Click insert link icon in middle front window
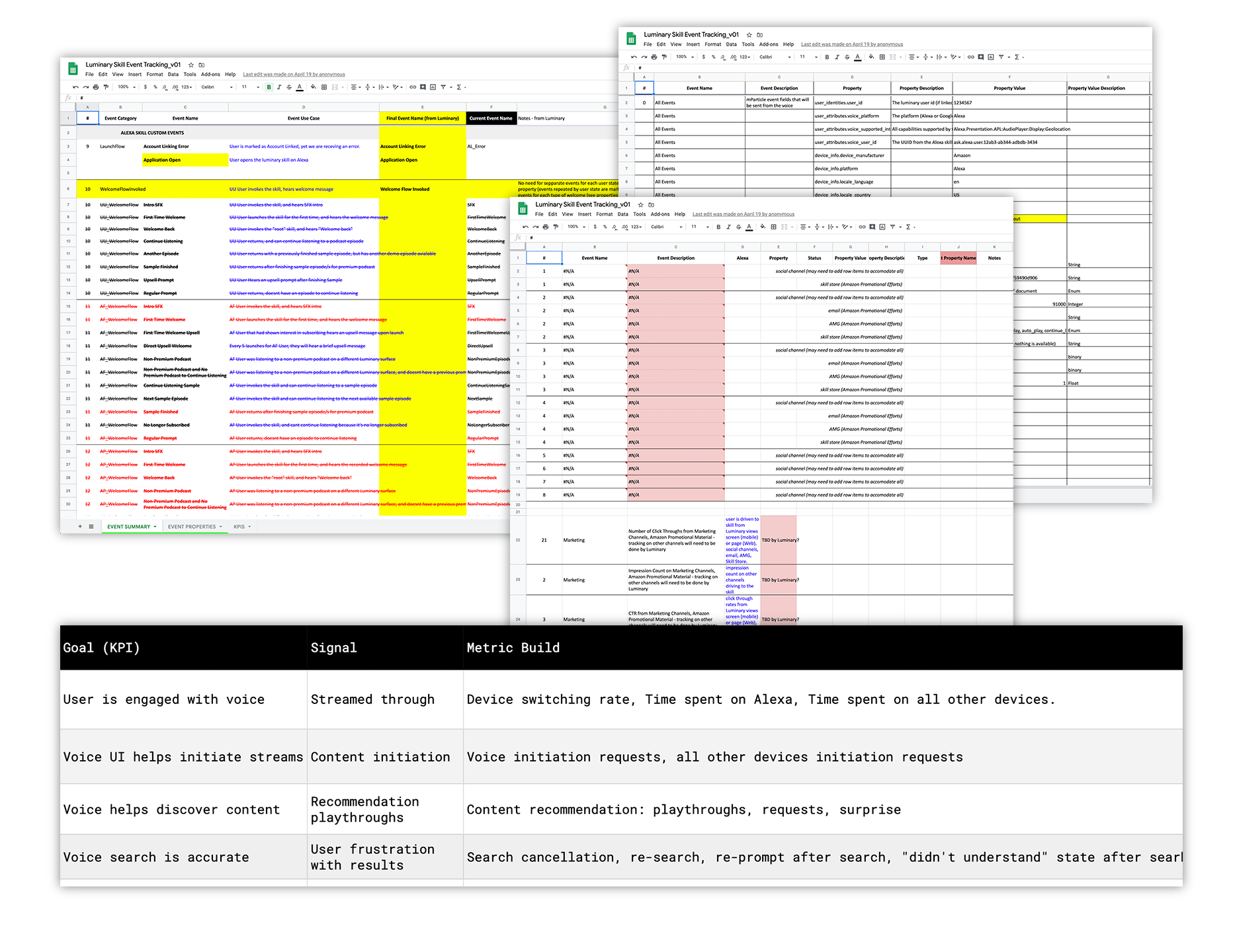Viewport: 1233px width, 940px height. pyautogui.click(x=862, y=227)
